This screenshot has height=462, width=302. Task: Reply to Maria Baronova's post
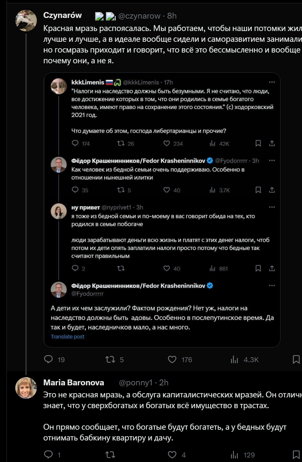click(49, 454)
